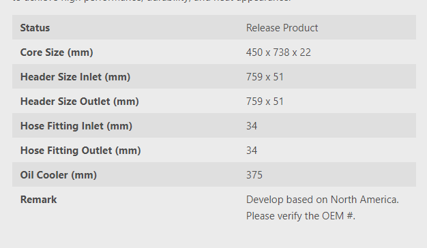Click the Header Size Inlet (mm) label

75,77
